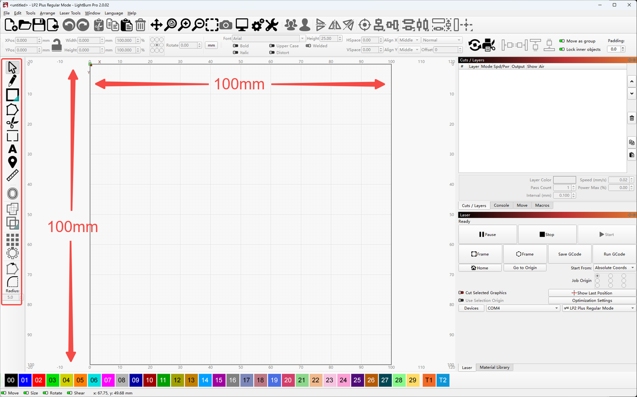Toggle Italic font switch

point(236,52)
